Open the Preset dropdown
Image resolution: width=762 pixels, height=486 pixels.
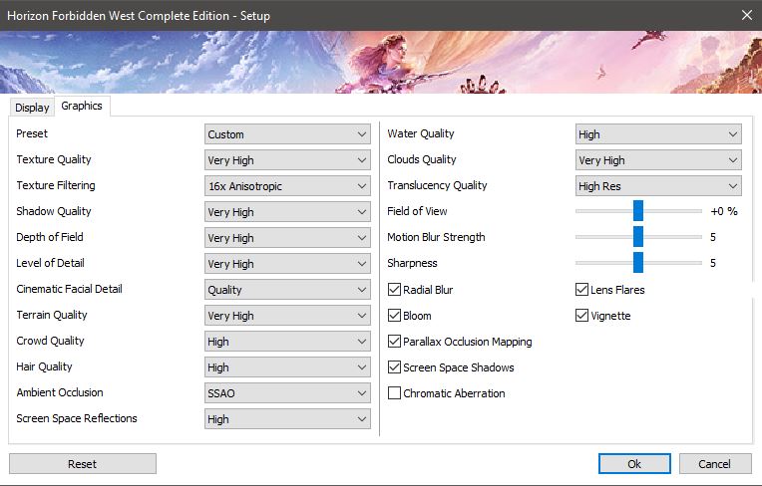coord(287,133)
